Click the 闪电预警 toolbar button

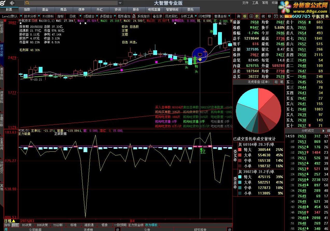(x=205, y=16)
